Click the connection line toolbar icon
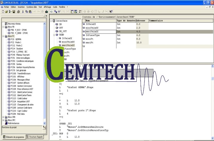The image size is (214, 141). point(107,12)
